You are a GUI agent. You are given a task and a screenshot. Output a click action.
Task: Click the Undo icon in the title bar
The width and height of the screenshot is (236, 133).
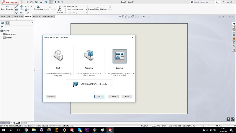(x=46, y=2)
